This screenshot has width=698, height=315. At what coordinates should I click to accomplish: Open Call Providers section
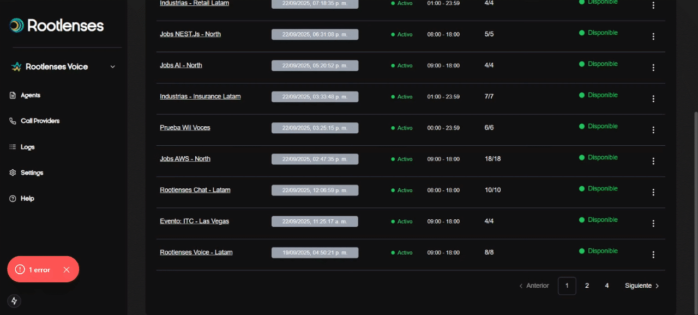[40, 121]
